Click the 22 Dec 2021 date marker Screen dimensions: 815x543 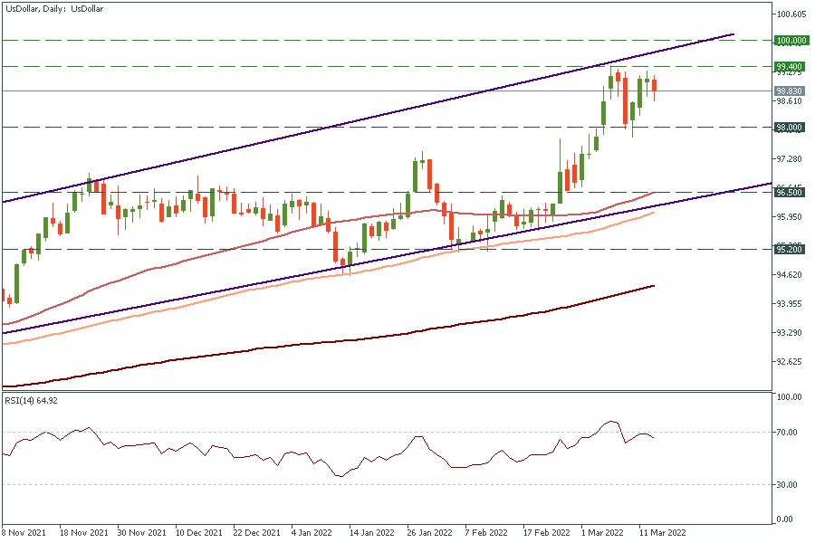[259, 533]
